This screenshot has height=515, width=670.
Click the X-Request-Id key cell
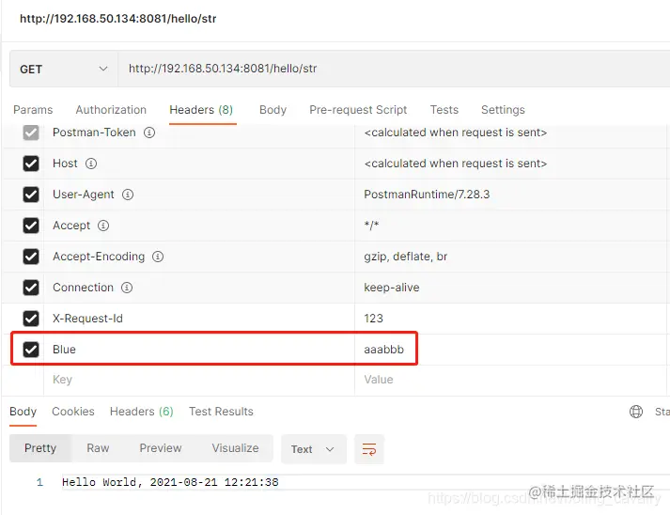199,319
